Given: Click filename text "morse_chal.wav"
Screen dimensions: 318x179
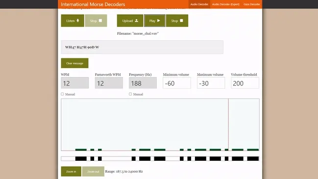Looking at the screenshot, I should [146, 33].
